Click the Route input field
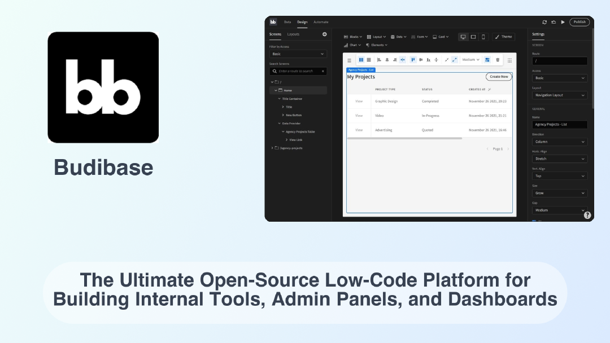Screen dimensions: 610x343 [559, 61]
